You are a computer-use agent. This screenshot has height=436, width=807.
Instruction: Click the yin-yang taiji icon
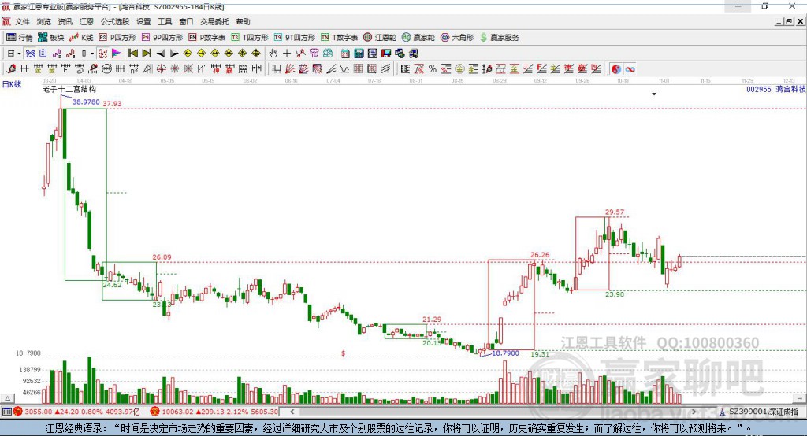click(616, 69)
